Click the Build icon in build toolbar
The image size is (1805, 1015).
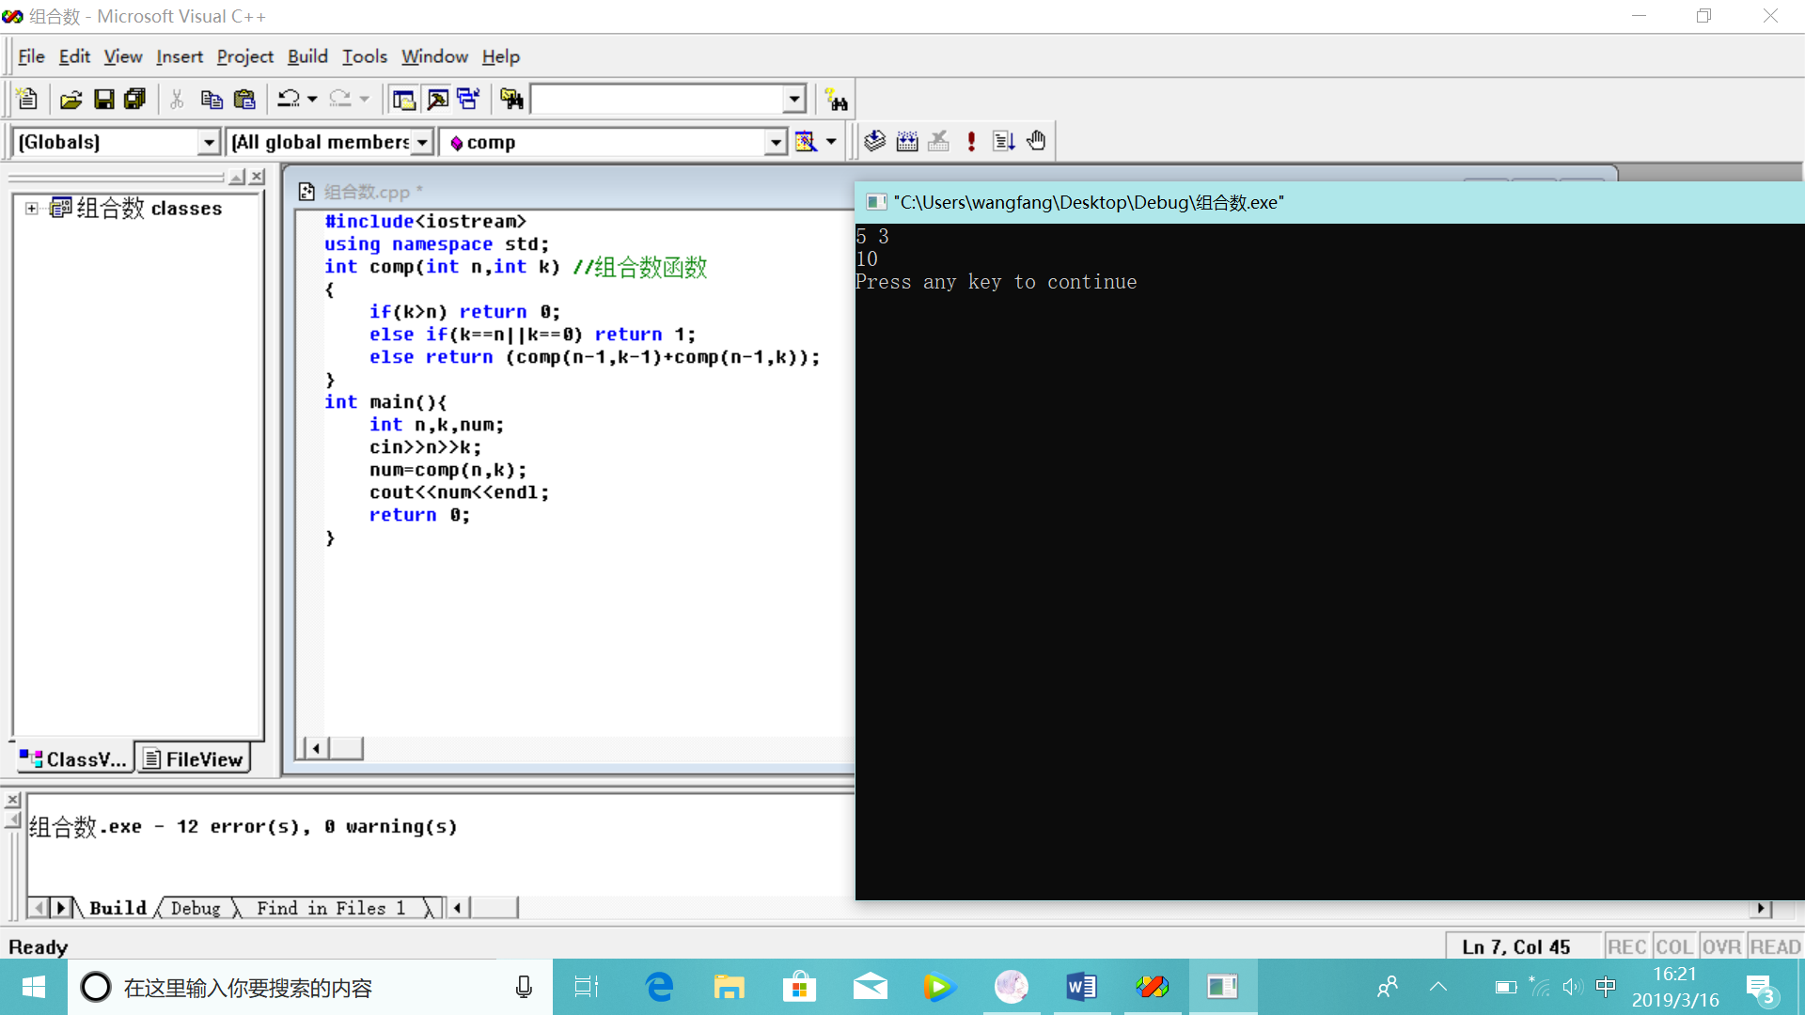(907, 141)
